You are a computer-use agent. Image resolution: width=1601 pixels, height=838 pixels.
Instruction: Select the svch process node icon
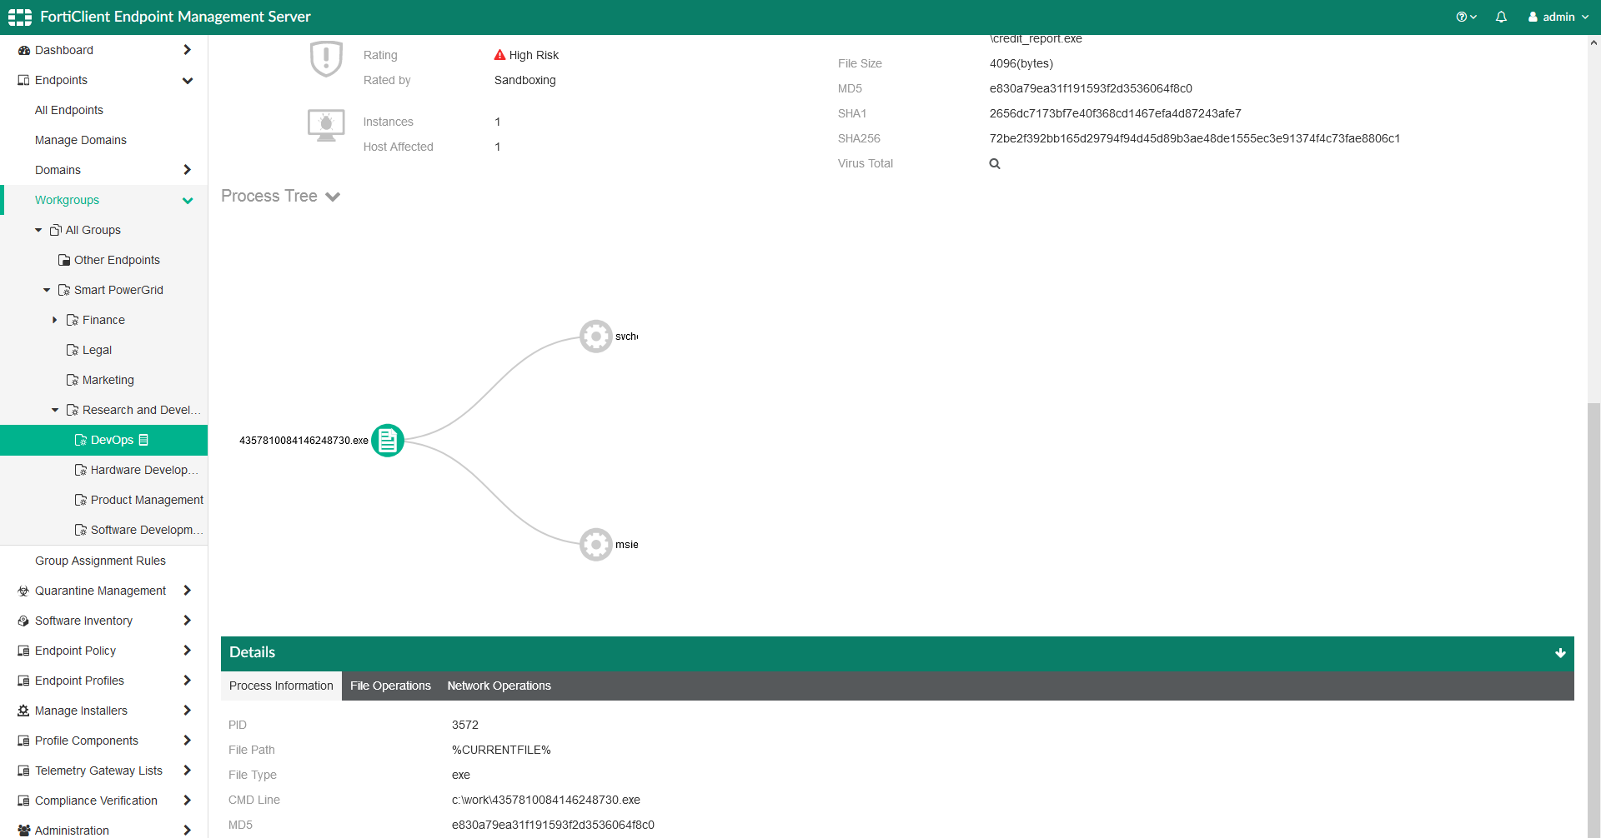[596, 337]
